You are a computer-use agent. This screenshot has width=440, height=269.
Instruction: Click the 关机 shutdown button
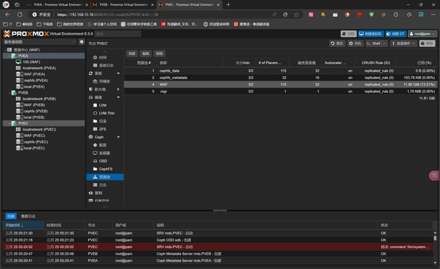click(355, 43)
